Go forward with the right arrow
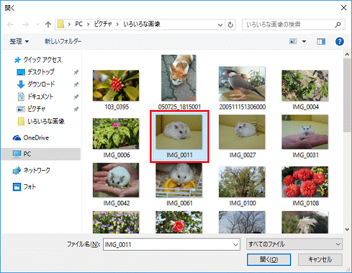The width and height of the screenshot is (352, 273). tap(26, 24)
